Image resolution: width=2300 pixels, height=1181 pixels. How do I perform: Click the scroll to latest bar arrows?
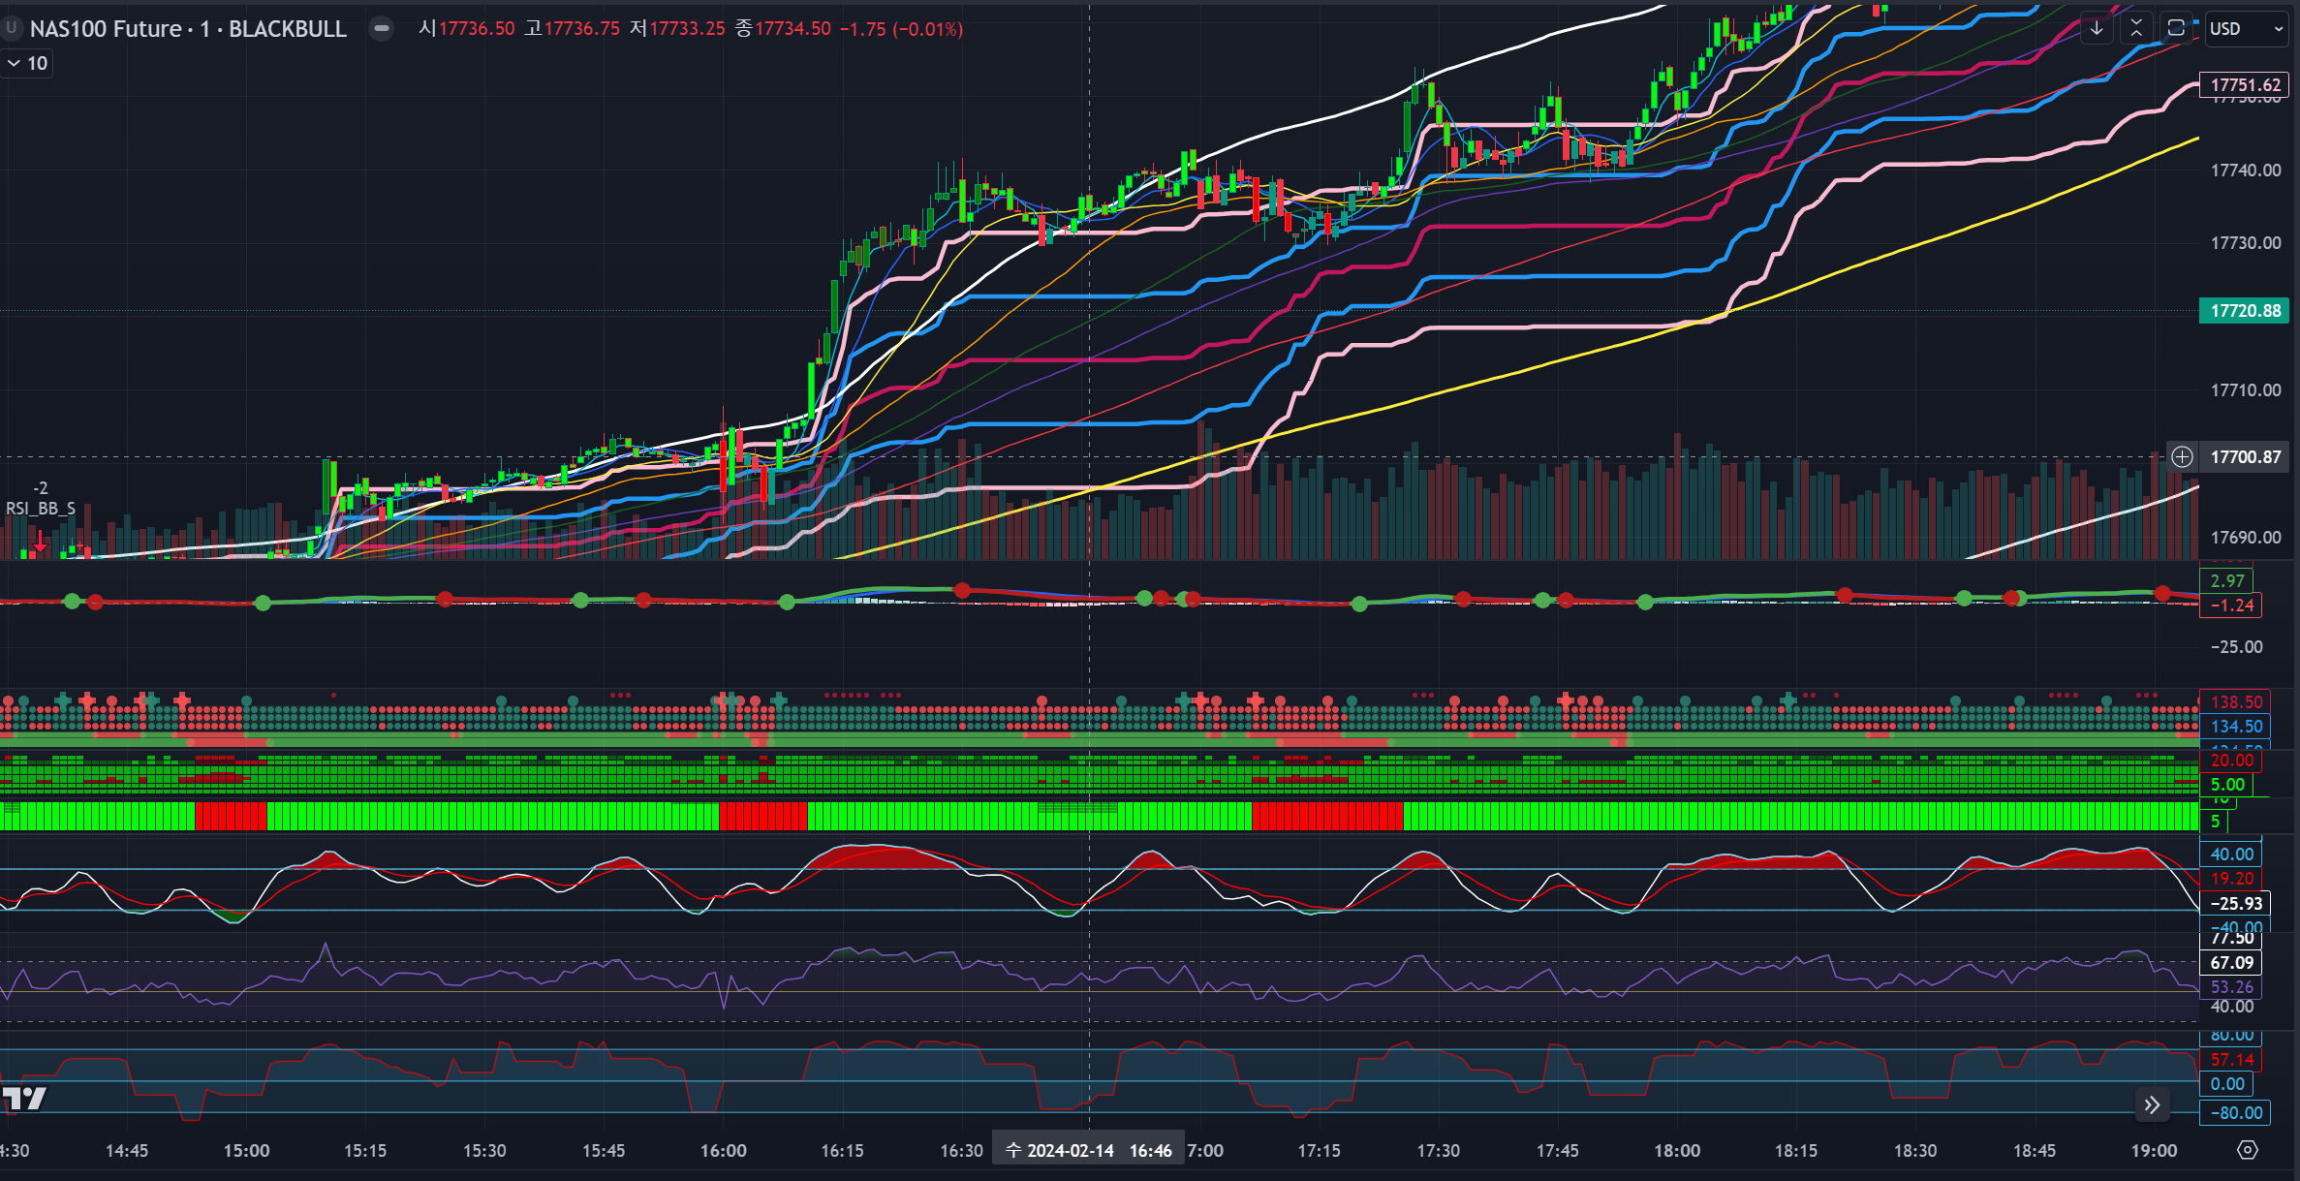pyautogui.click(x=2152, y=1105)
